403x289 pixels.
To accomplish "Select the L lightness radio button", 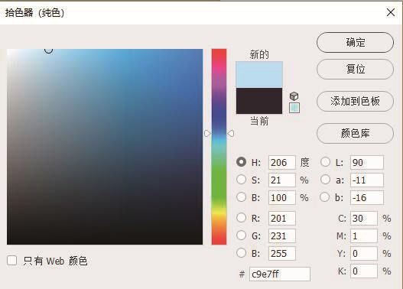I will (325, 162).
